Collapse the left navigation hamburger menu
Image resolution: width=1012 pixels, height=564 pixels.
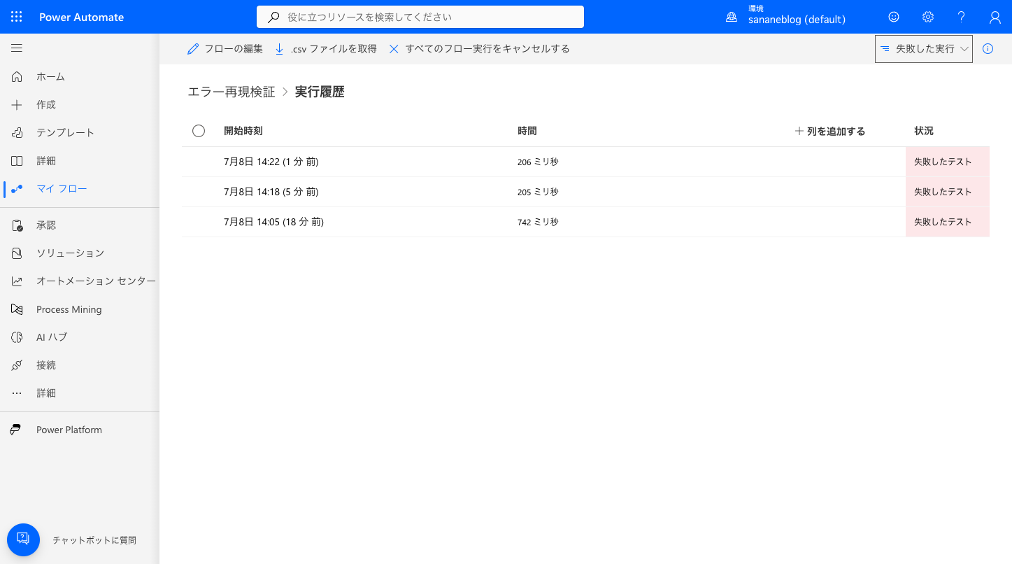(17, 48)
